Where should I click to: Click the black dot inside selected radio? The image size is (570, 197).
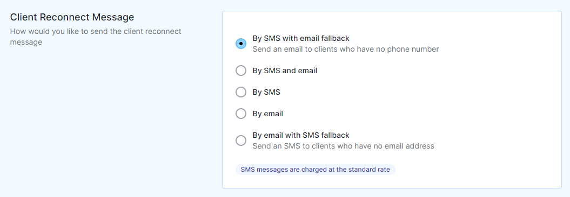tap(241, 44)
